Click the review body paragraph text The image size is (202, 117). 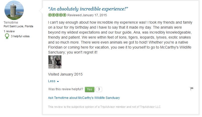pyautogui.click(x=120, y=37)
